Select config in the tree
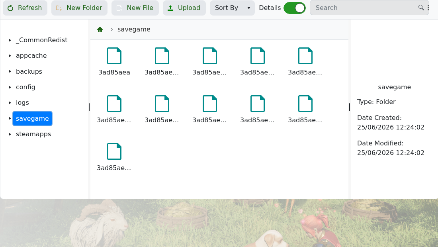Viewport: 438px width, 247px height. pos(25,87)
